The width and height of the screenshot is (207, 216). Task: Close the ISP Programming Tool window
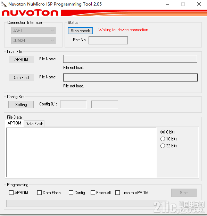coord(199,4)
